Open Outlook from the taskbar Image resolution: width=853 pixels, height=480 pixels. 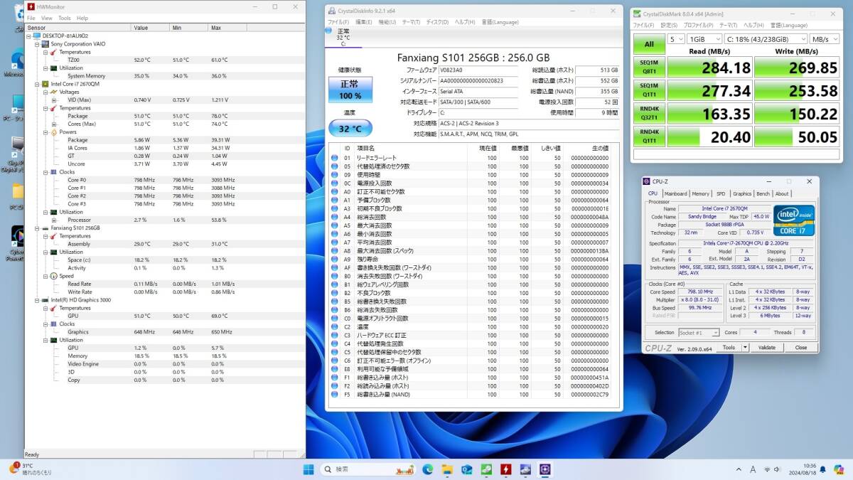point(467,469)
